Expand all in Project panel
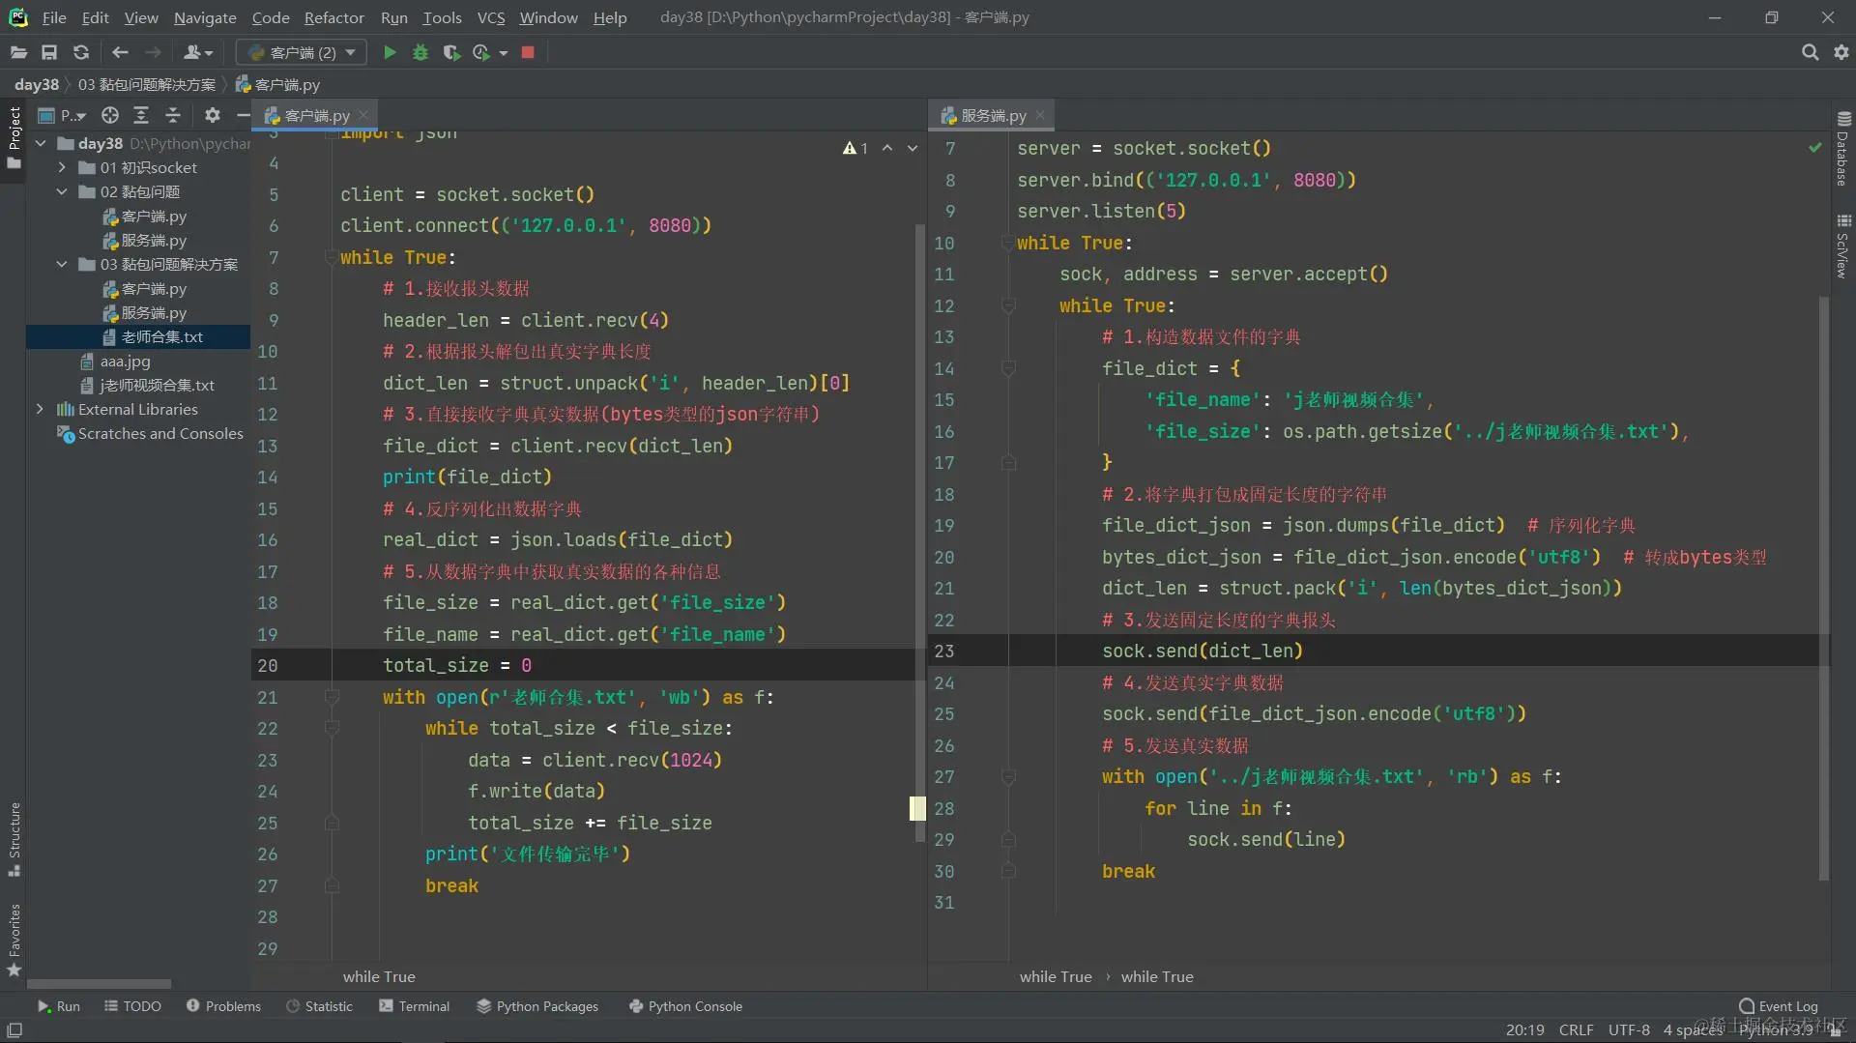The height and width of the screenshot is (1043, 1856). [141, 116]
